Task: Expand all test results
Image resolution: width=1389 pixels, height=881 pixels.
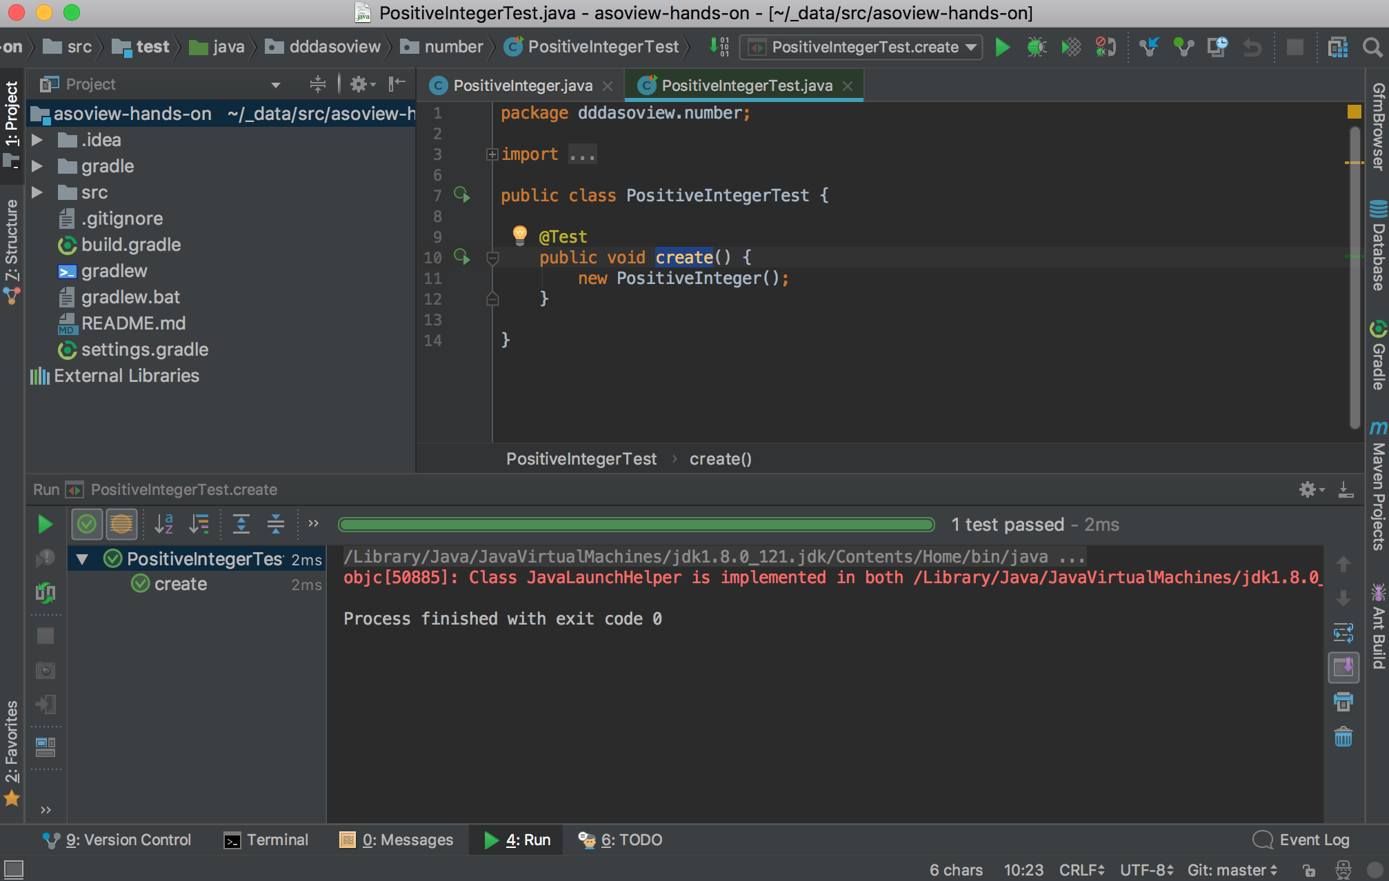Action: point(241,525)
